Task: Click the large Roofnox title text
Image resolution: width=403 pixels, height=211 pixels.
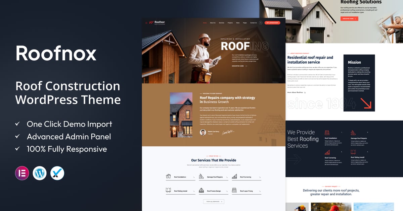Action: point(56,53)
